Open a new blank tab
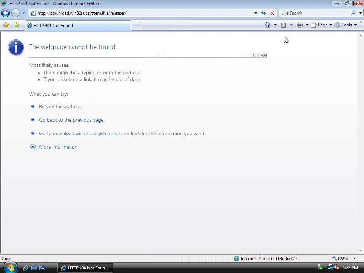 click(x=136, y=26)
